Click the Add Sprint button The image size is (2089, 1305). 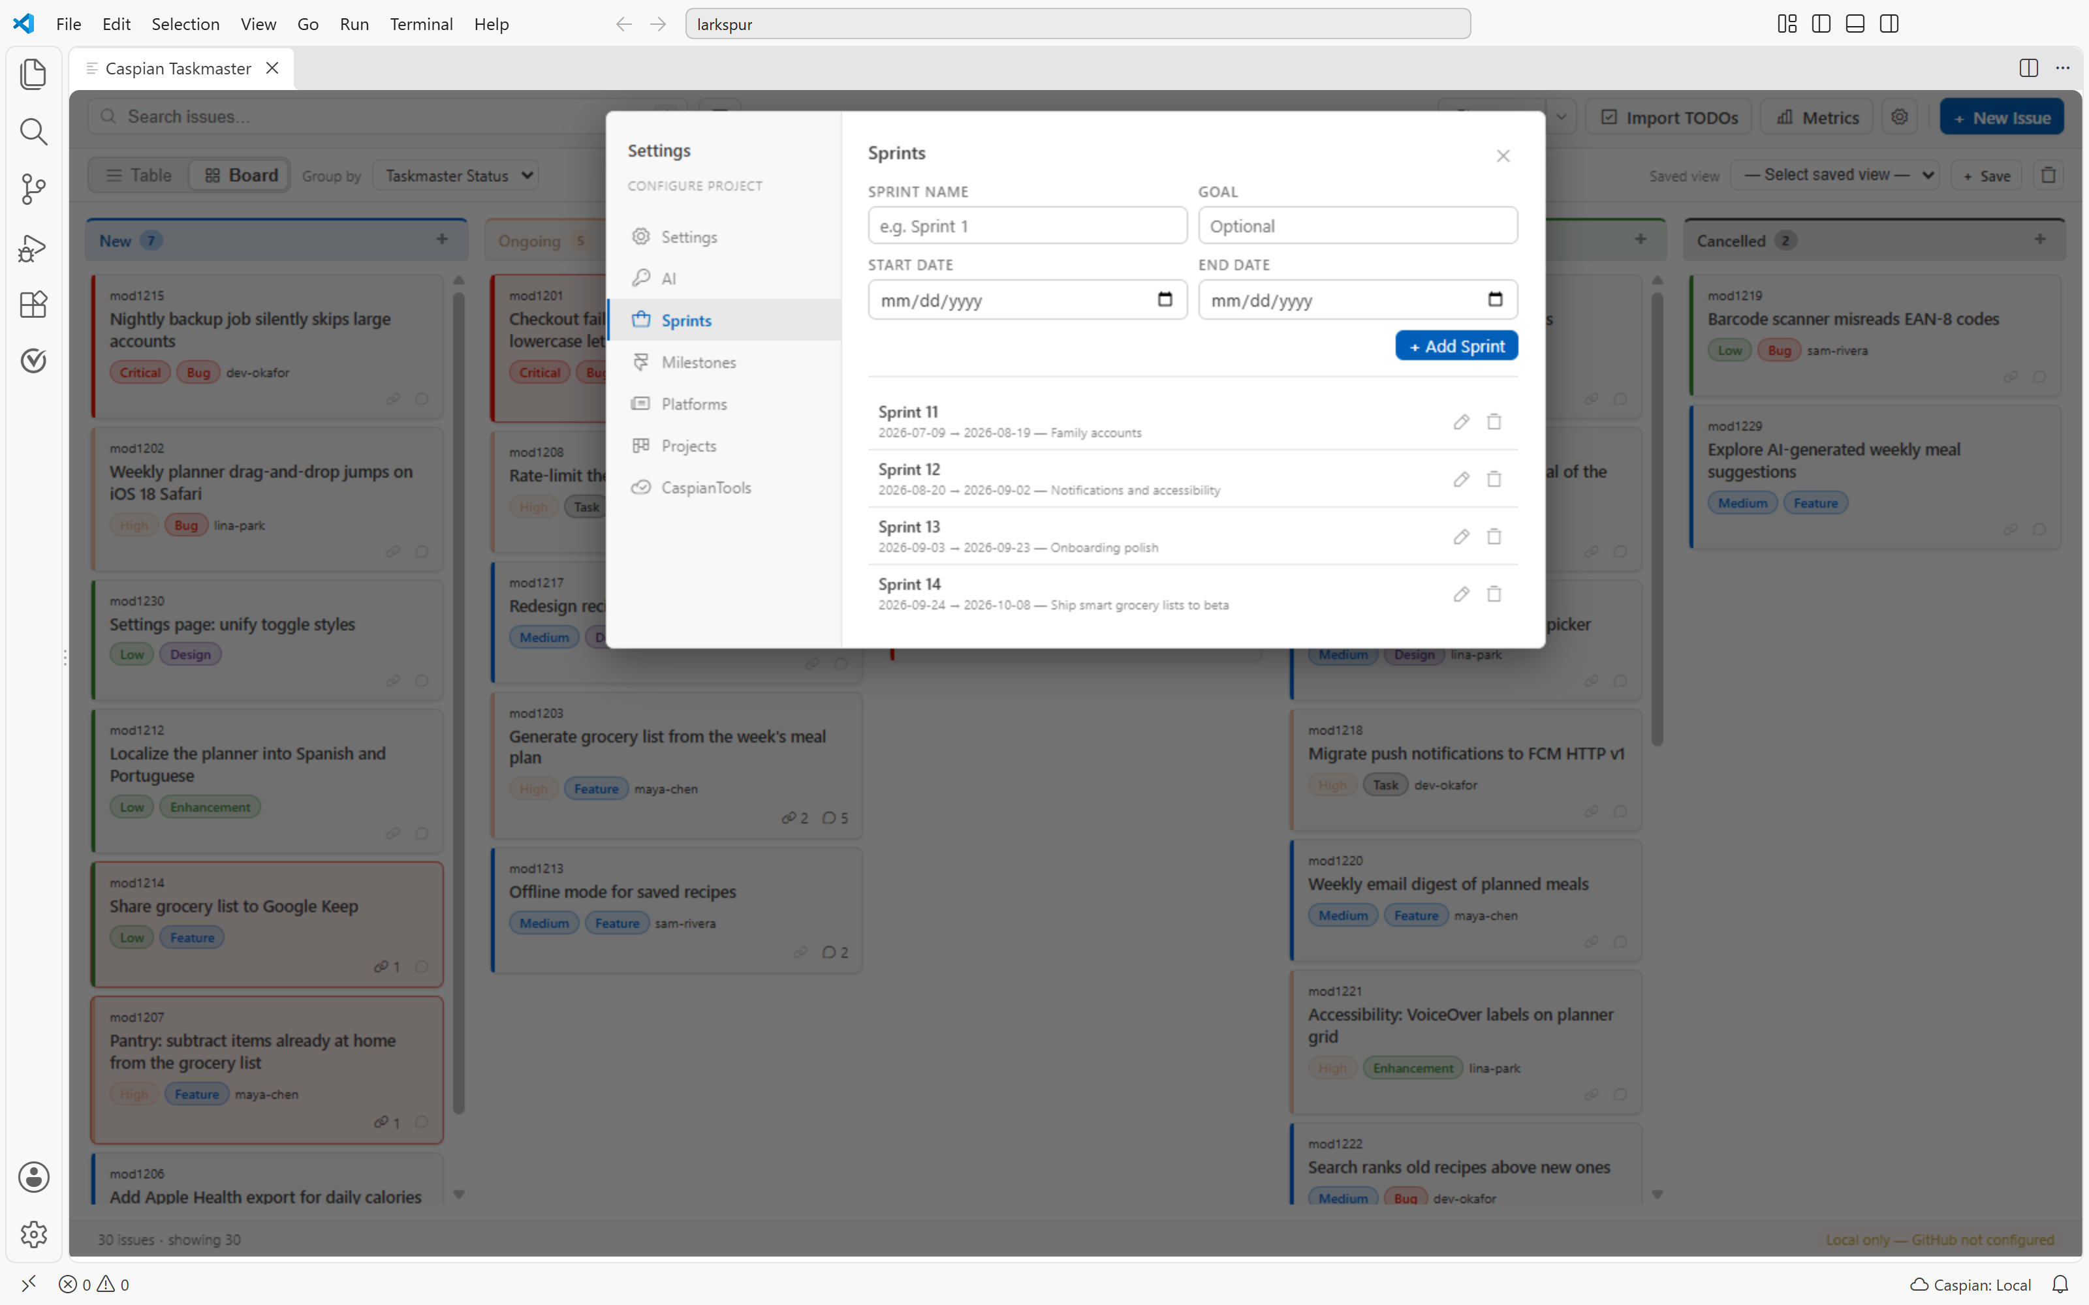[1456, 346]
